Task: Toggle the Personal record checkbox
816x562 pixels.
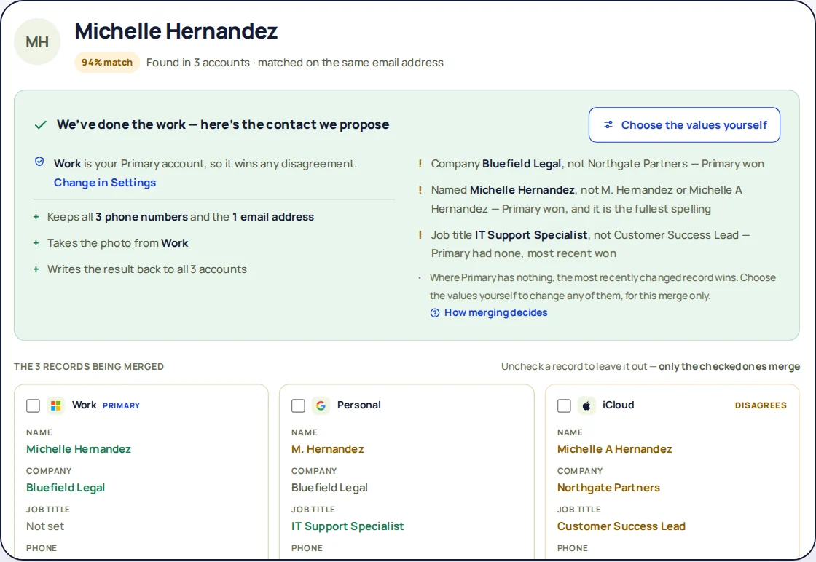Action: pos(298,405)
